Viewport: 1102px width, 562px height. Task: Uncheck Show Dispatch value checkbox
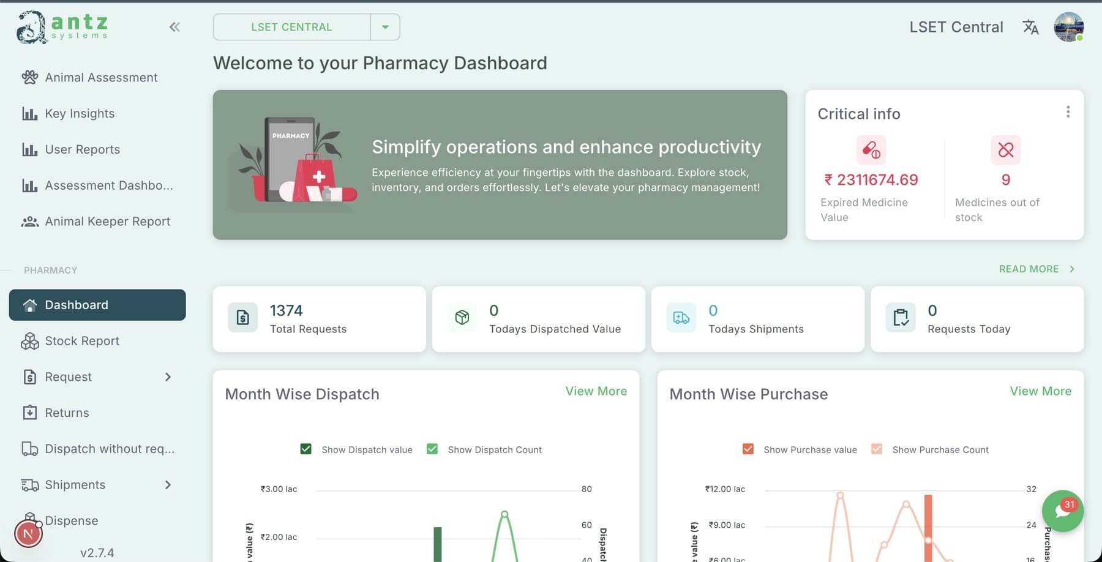306,449
